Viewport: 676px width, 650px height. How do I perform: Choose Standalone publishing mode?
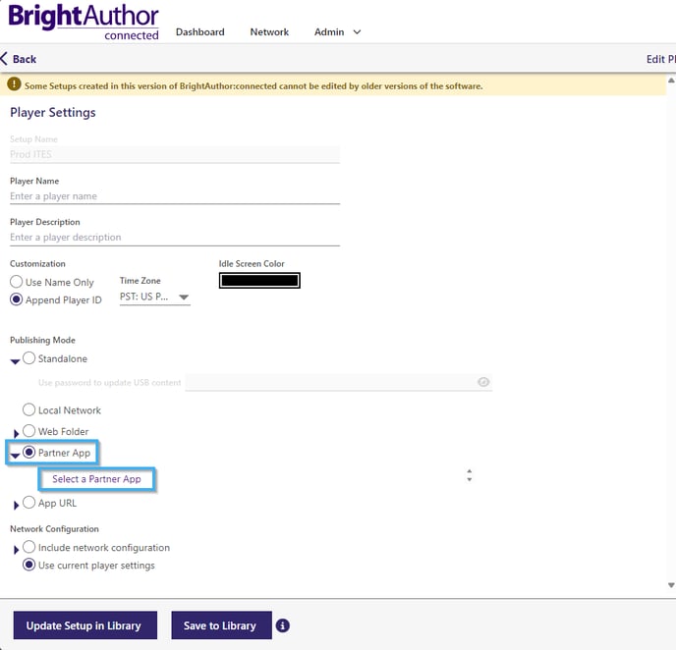point(28,358)
